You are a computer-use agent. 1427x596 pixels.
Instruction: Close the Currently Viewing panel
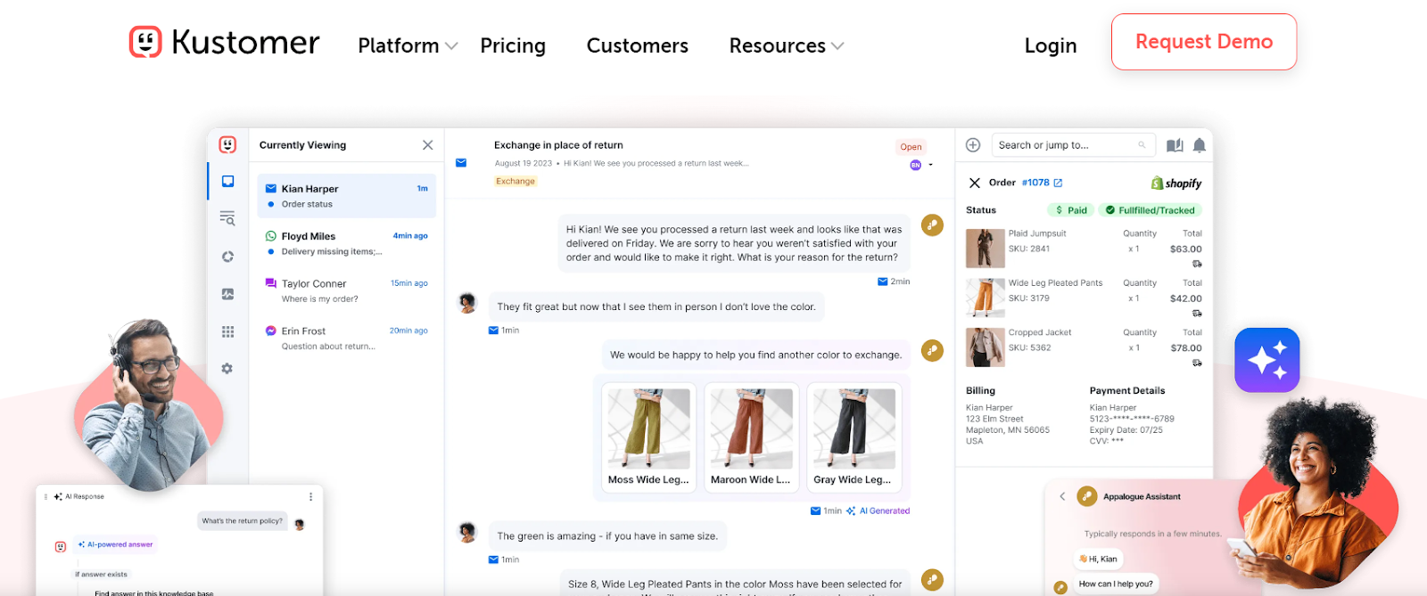click(x=427, y=145)
